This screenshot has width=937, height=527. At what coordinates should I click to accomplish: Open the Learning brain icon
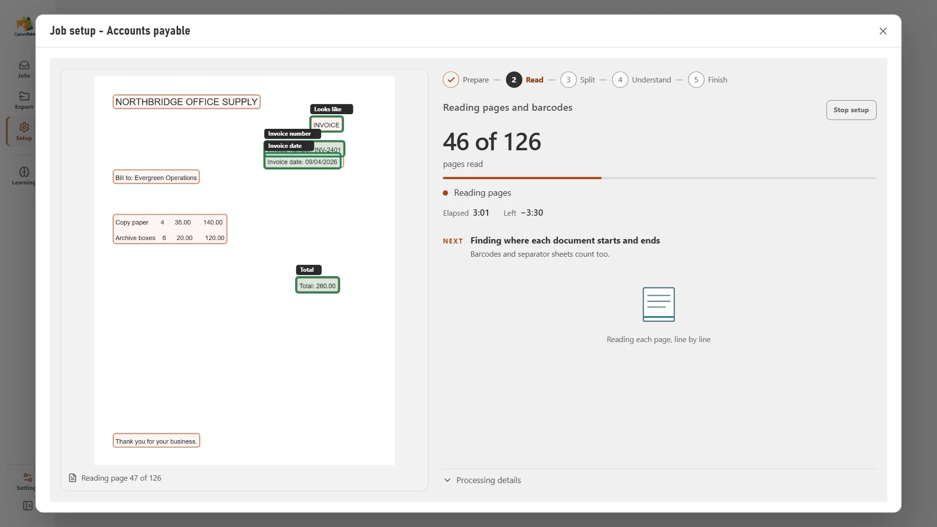coord(24,172)
